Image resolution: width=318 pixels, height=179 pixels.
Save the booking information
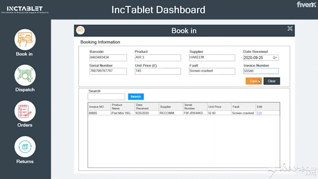(253, 81)
